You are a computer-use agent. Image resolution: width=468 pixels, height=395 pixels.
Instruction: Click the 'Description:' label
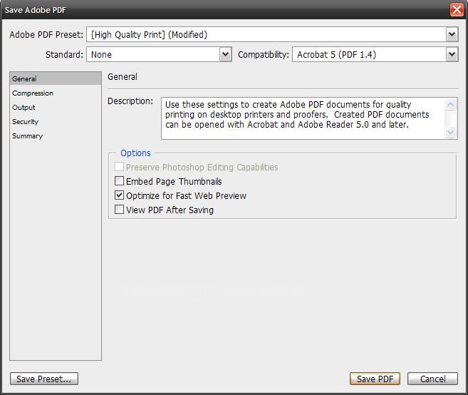130,101
